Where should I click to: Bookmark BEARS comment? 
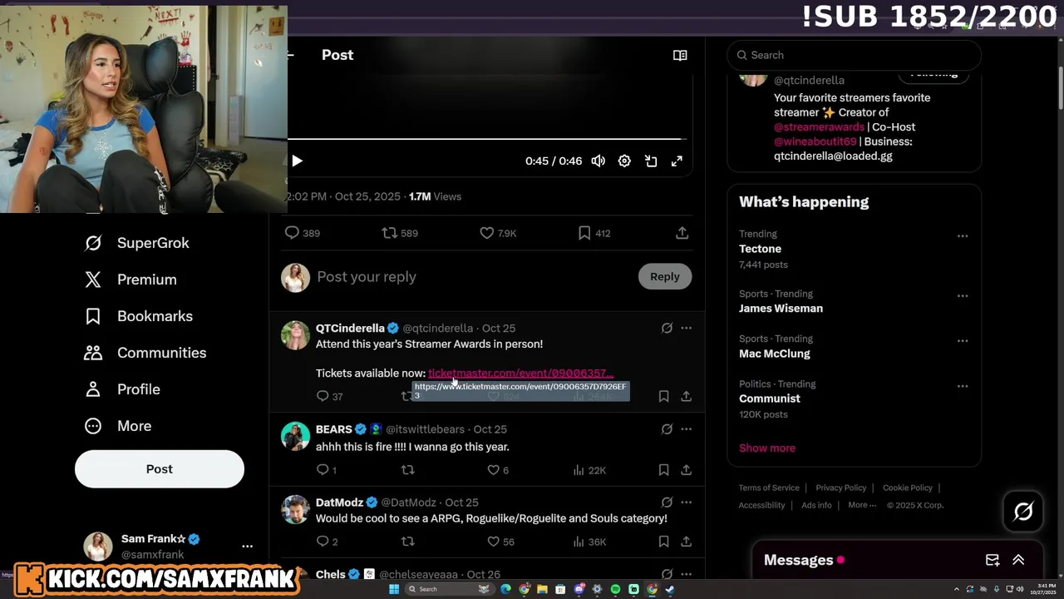point(663,470)
